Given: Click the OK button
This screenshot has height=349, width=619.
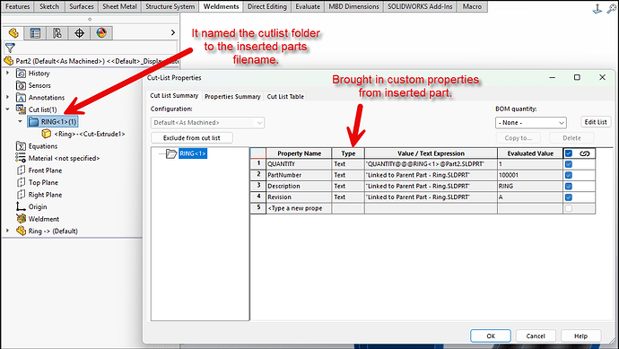Looking at the screenshot, I should tap(491, 336).
